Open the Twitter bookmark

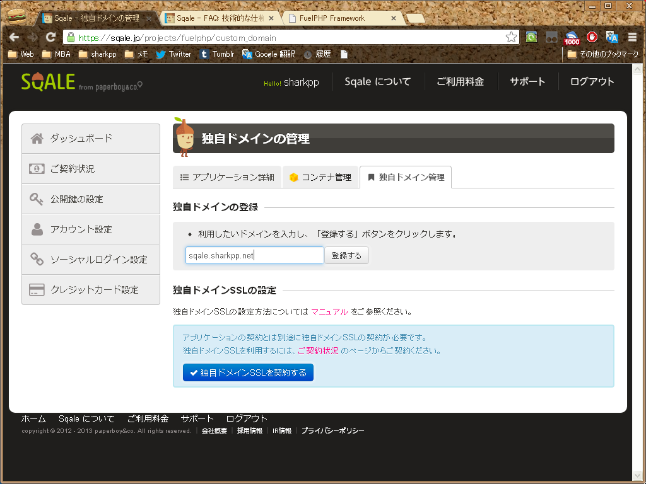coord(173,54)
